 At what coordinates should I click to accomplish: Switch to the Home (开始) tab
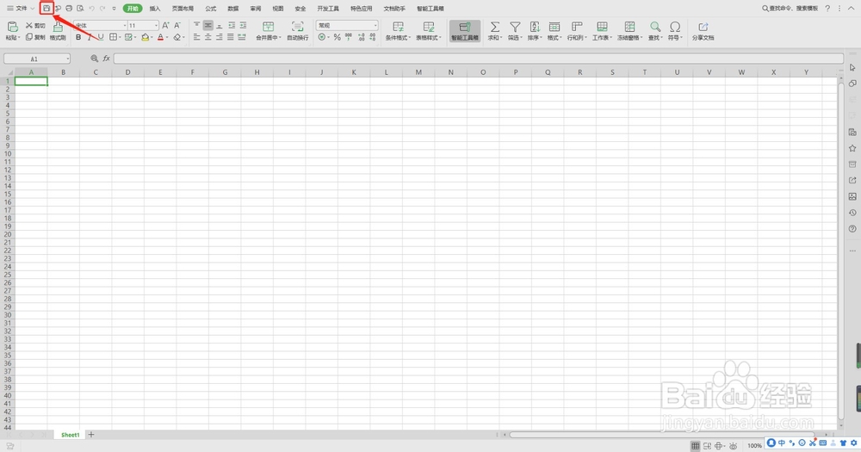[133, 9]
